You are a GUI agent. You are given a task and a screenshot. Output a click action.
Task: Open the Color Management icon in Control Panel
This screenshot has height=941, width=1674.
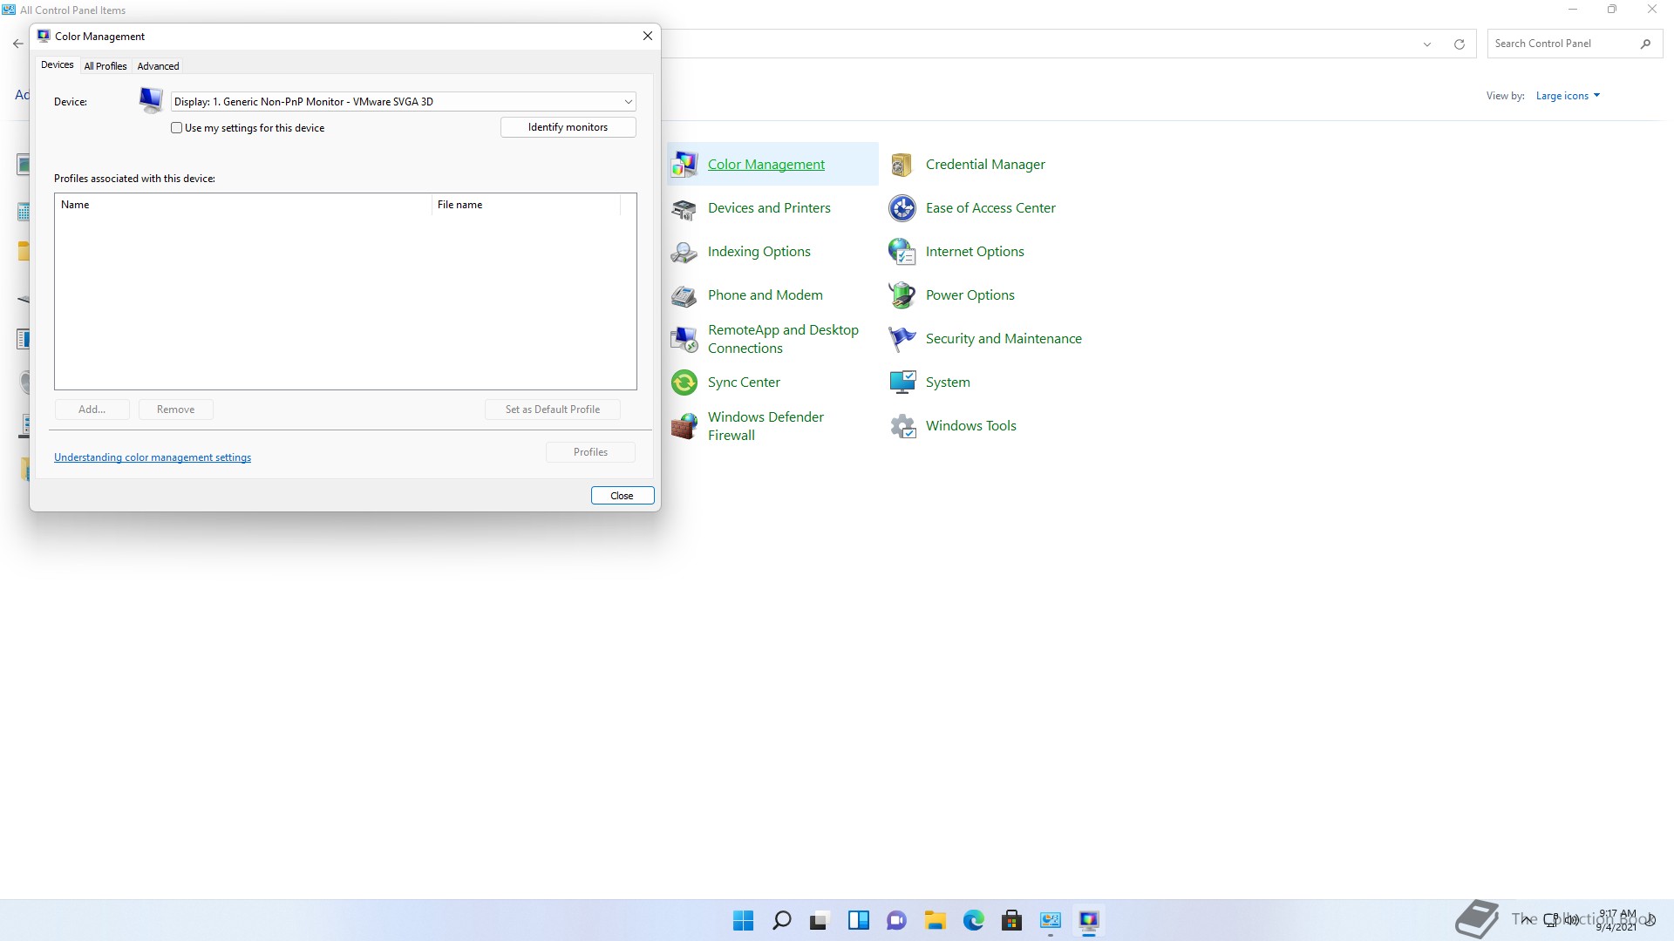tap(684, 164)
